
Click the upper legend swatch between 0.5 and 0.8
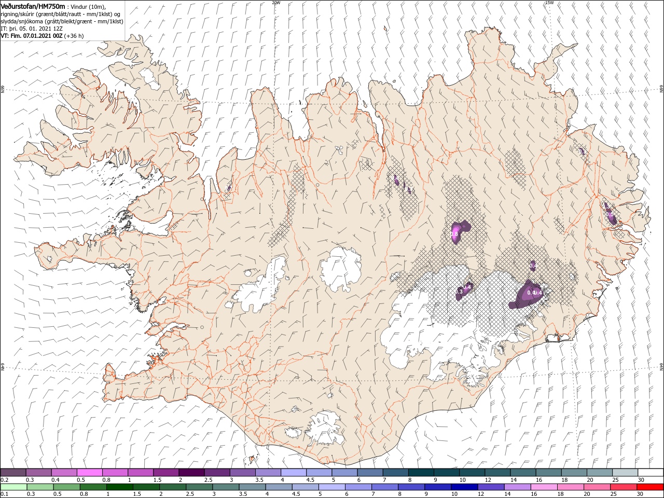click(89, 473)
